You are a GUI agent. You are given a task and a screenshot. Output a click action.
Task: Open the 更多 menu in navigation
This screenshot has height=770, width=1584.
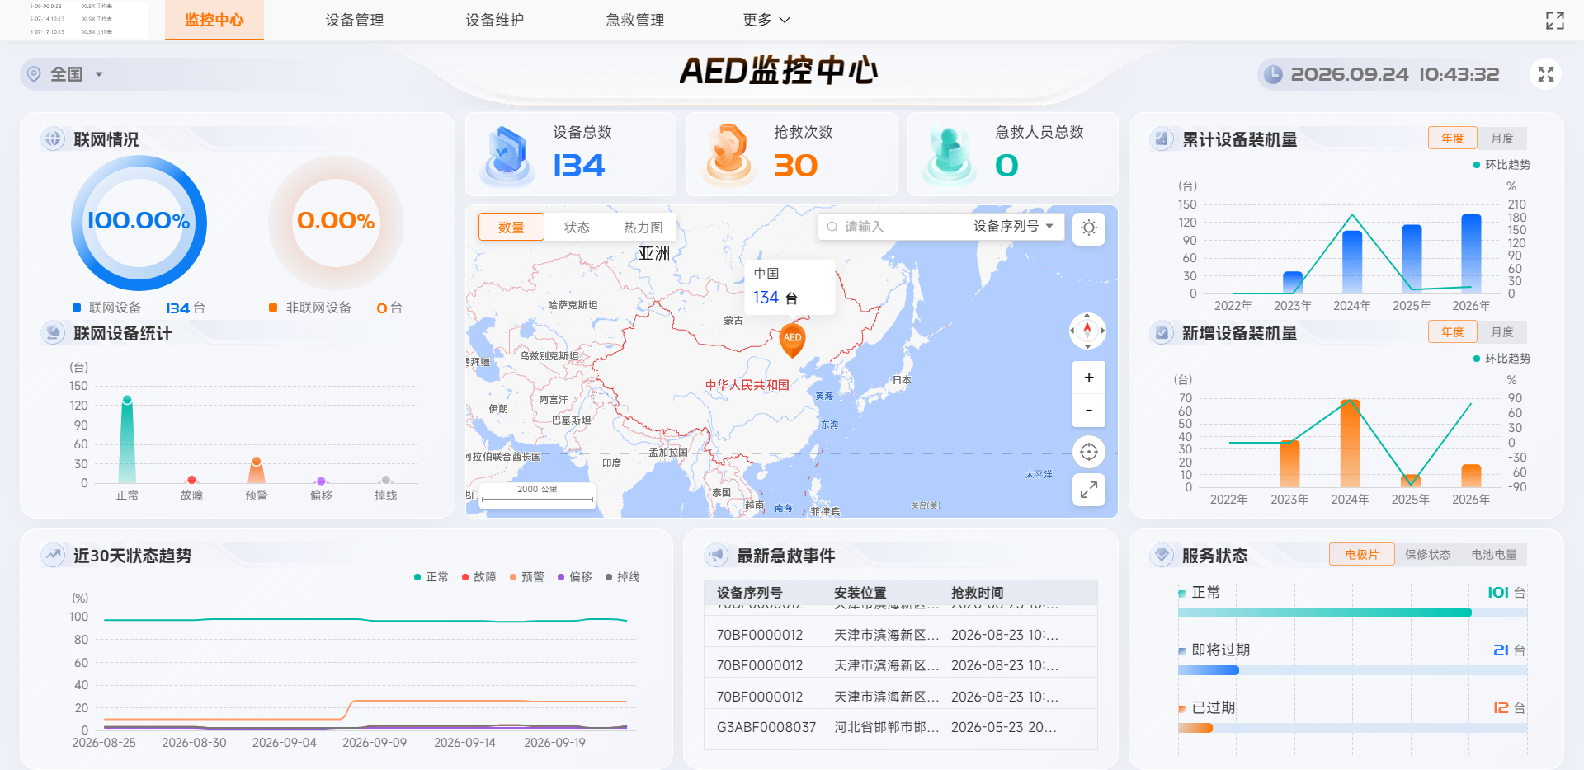click(766, 20)
